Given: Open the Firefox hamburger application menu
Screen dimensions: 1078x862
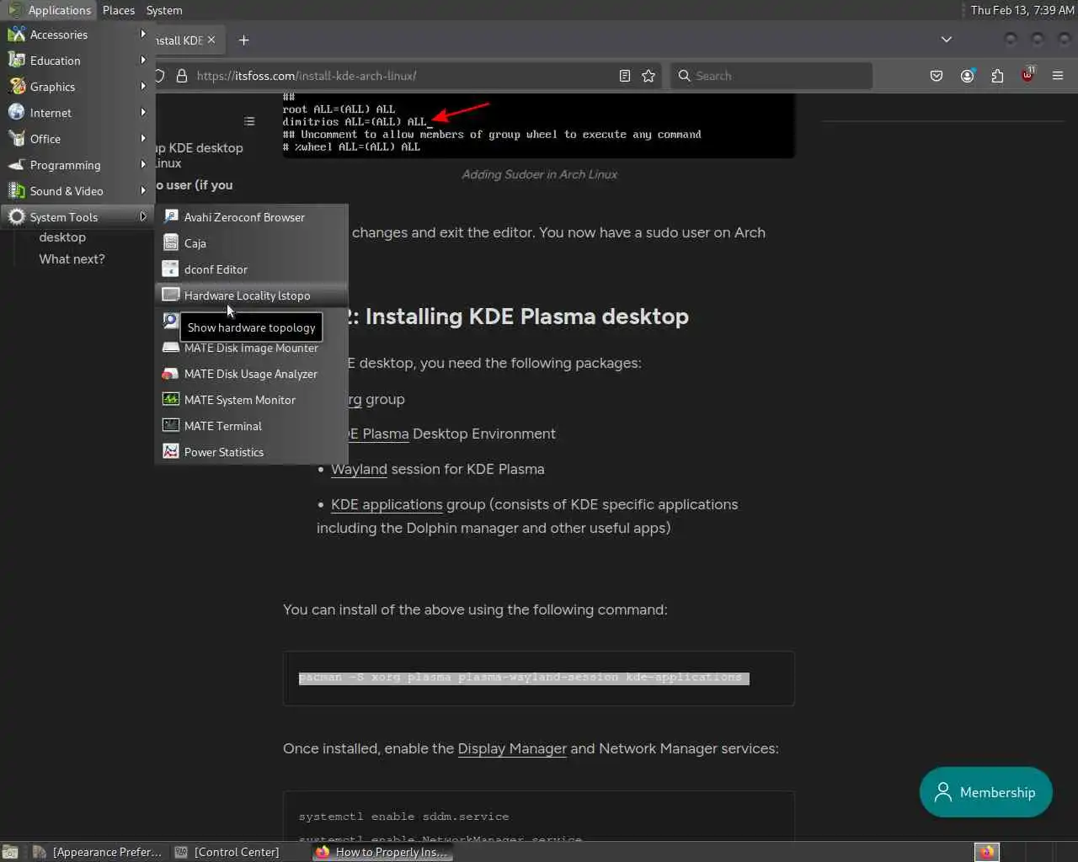Looking at the screenshot, I should click(x=1058, y=76).
